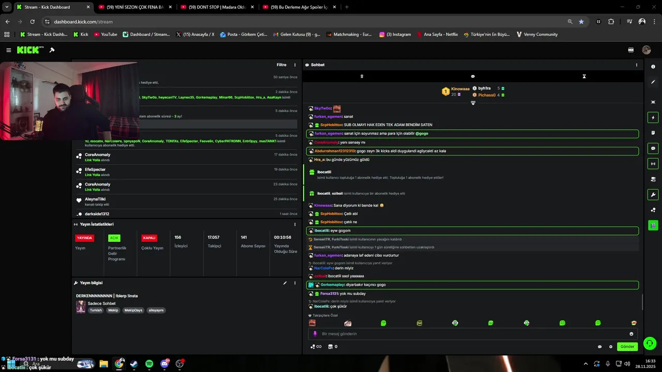This screenshot has width=662, height=372.
Task: Open browser extensions puzzle icon
Action: [x=611, y=22]
